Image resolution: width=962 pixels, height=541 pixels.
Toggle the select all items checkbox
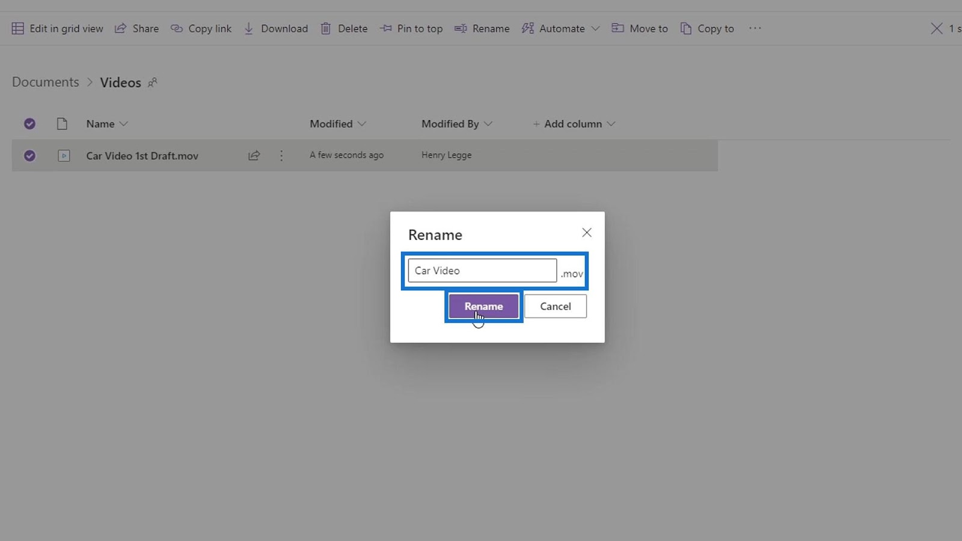coord(29,124)
